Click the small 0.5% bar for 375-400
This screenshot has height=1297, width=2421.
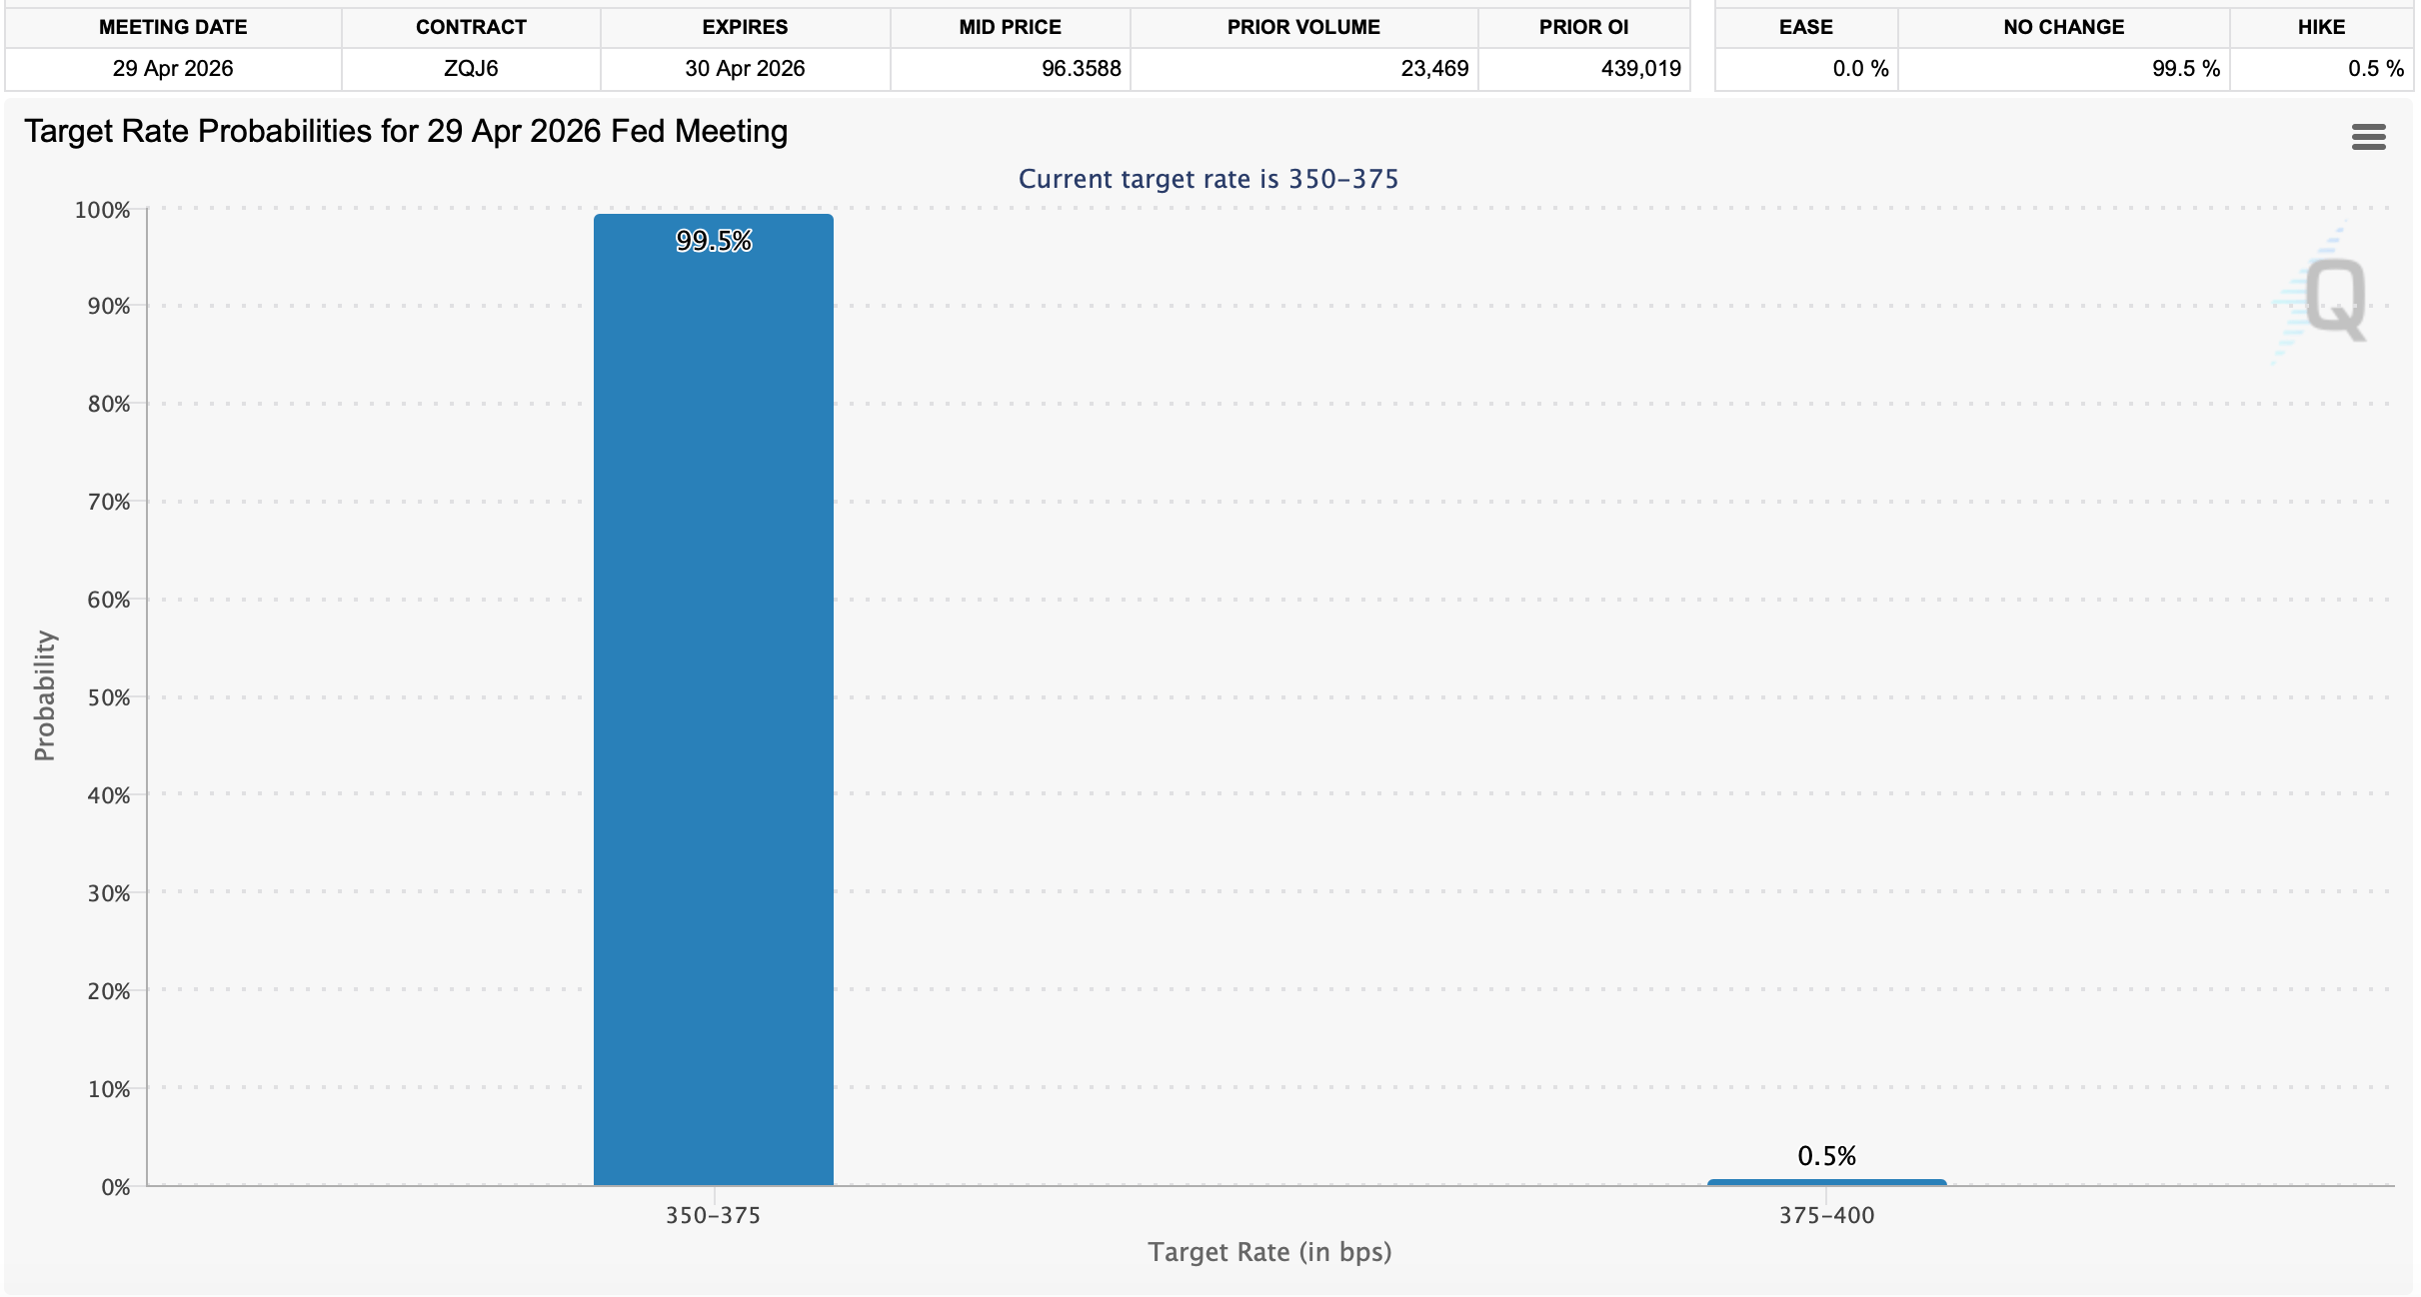pos(1826,1182)
